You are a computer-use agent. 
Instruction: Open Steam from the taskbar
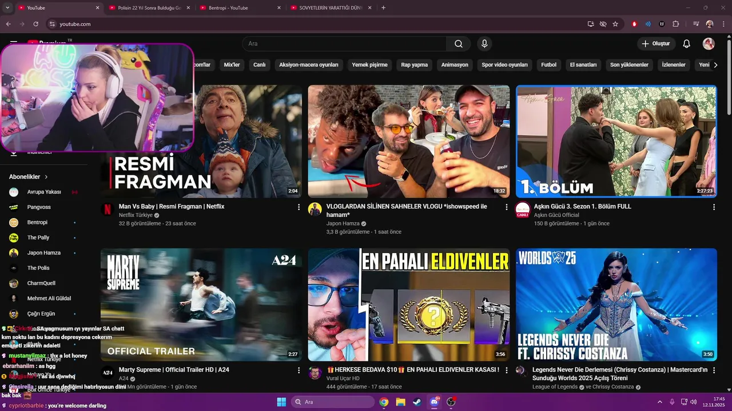[x=417, y=402]
